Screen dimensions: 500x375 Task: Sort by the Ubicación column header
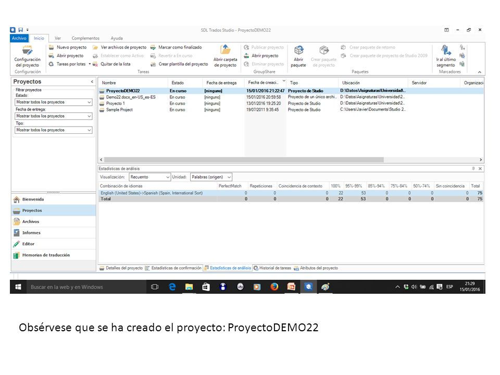tap(373, 83)
